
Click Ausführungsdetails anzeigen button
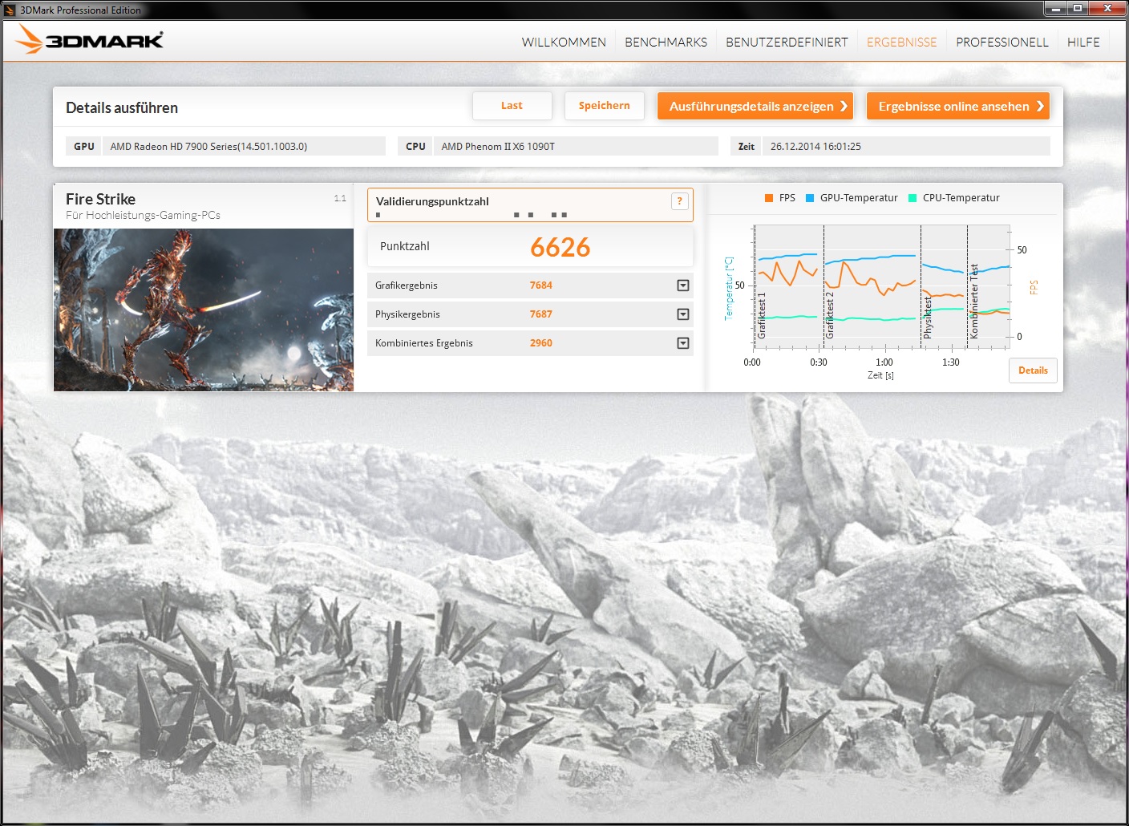point(755,106)
